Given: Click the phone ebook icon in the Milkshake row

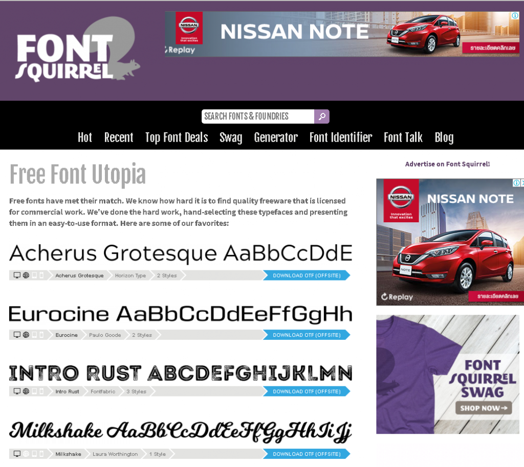Looking at the screenshot, I should 41,454.
